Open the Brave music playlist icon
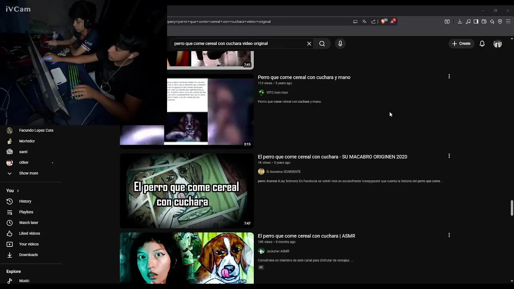The width and height of the screenshot is (514, 289). [x=468, y=22]
